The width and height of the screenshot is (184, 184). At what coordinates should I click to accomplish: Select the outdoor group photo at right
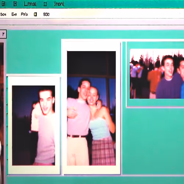[x=157, y=74]
